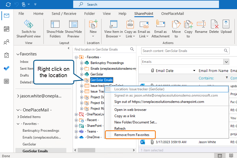Click the Search box in title bar

pyautogui.click(x=146, y=4)
